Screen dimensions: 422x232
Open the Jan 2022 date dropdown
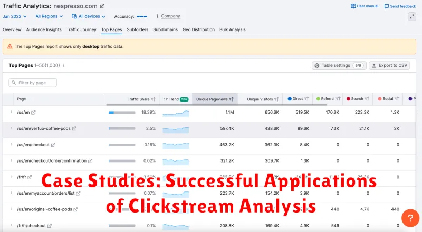(x=15, y=16)
